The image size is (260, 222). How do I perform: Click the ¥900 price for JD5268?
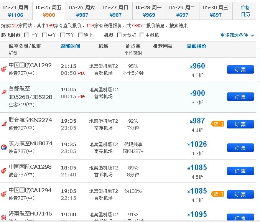[x=197, y=93]
